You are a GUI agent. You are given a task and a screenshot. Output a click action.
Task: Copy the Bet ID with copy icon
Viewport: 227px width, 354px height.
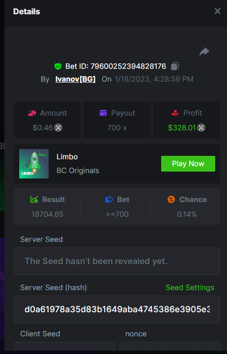coord(175,66)
